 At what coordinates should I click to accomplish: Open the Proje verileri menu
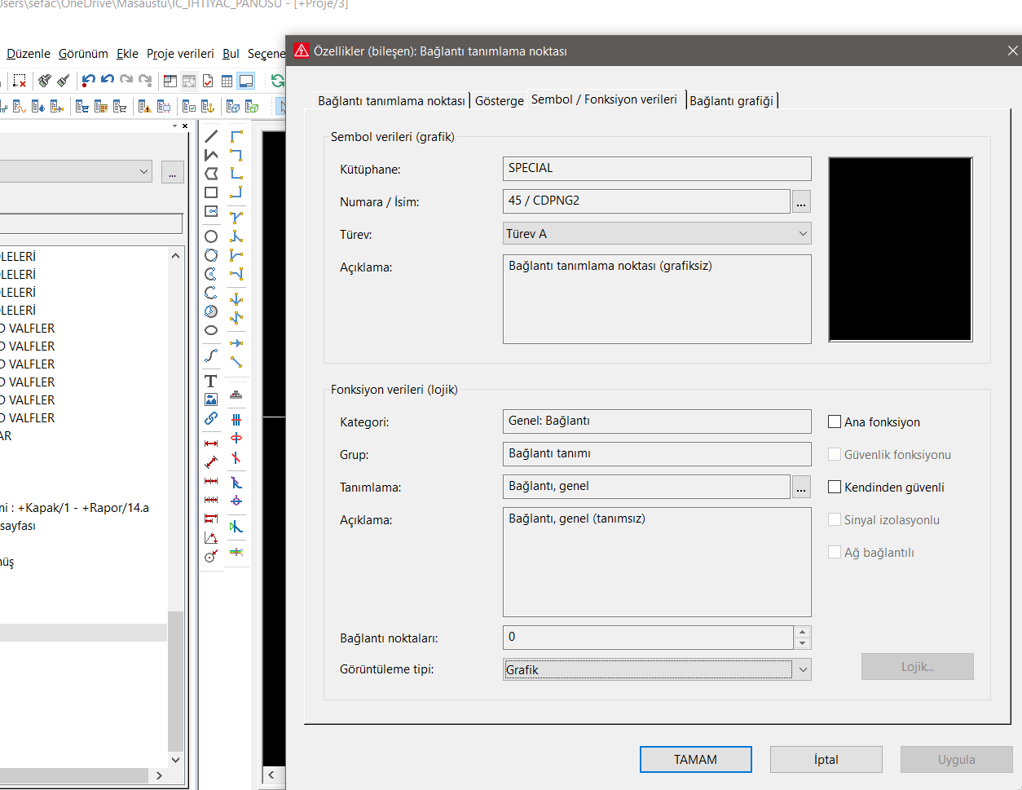click(180, 54)
